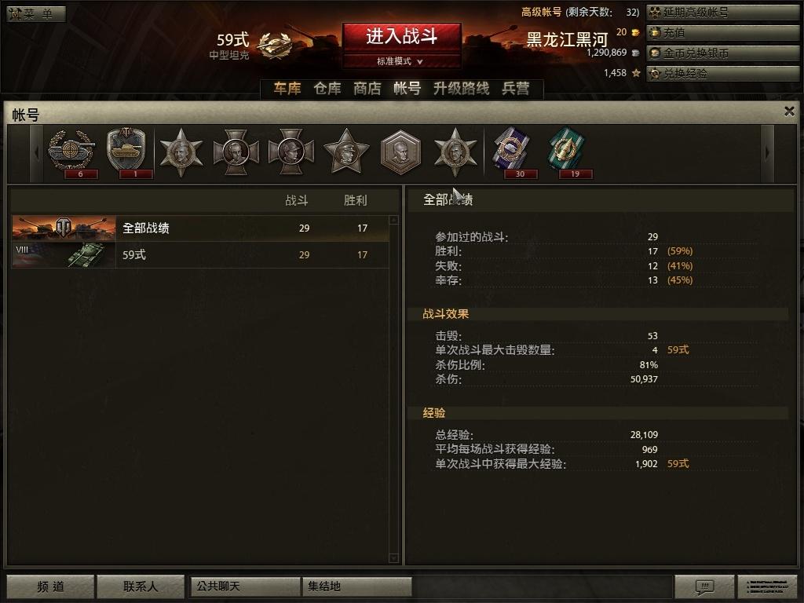Image resolution: width=804 pixels, height=603 pixels.
Task: Click the green ribbon medal with count 19
Action: 568,152
